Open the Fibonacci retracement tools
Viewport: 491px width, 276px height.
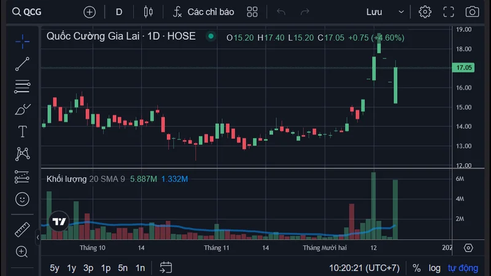click(22, 86)
